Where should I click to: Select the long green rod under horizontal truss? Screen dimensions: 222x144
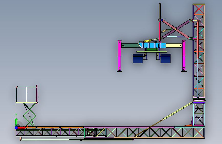(51, 140)
